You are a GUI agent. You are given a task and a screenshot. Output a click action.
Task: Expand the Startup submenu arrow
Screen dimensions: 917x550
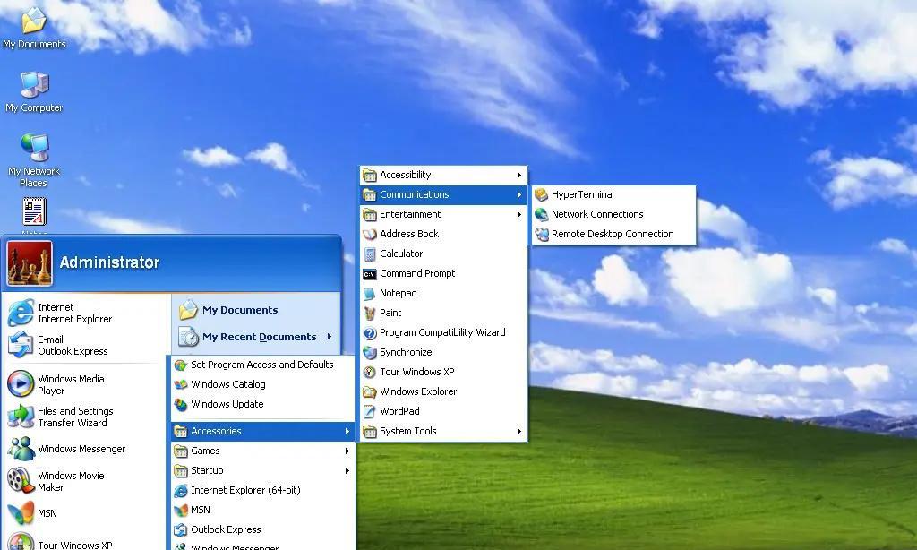[x=347, y=470]
